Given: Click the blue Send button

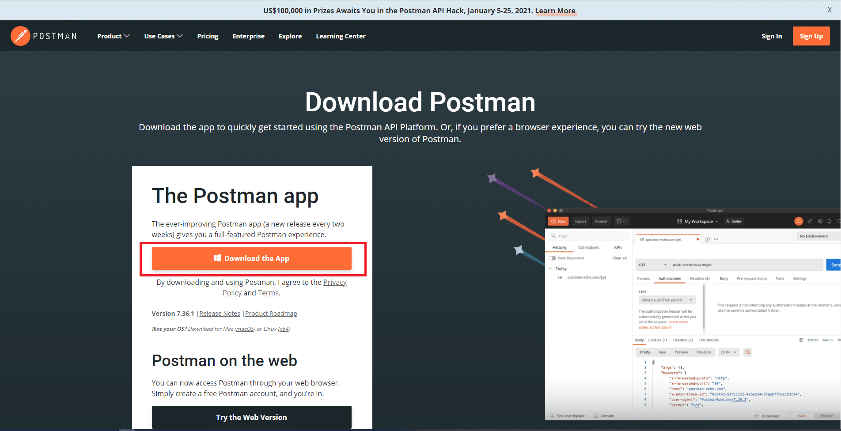Looking at the screenshot, I should coord(833,265).
